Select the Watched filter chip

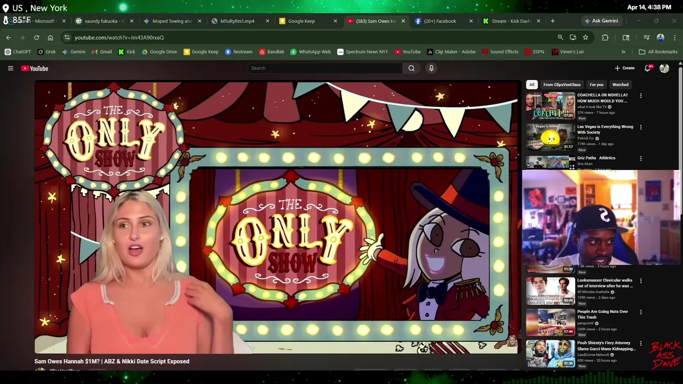click(620, 84)
